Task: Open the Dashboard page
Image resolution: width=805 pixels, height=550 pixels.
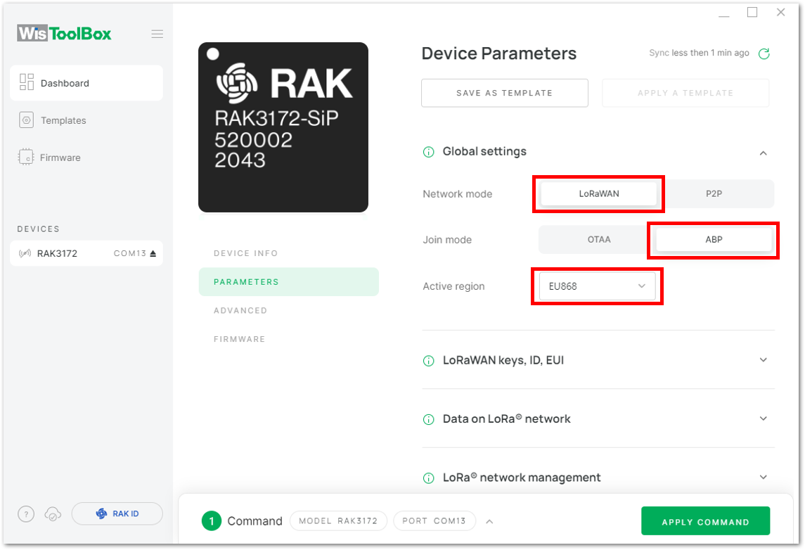Action: (86, 83)
